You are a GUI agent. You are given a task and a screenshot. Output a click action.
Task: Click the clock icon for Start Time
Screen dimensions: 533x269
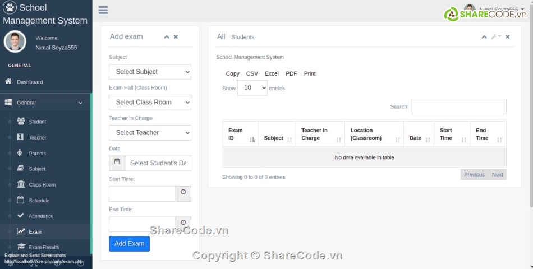coord(183,194)
